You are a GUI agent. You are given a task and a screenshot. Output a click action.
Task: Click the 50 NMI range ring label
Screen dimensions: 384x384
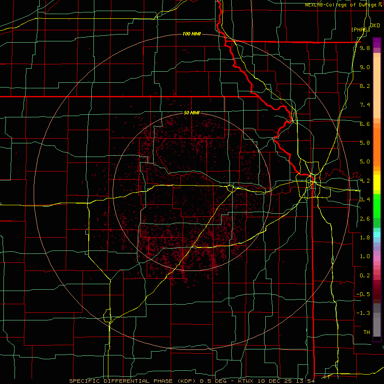coord(192,113)
